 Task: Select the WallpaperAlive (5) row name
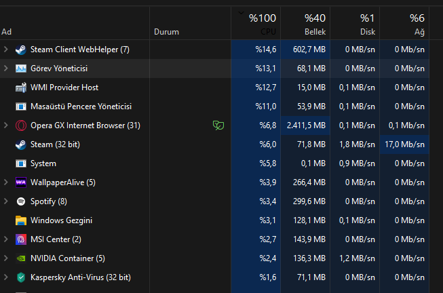(x=63, y=182)
